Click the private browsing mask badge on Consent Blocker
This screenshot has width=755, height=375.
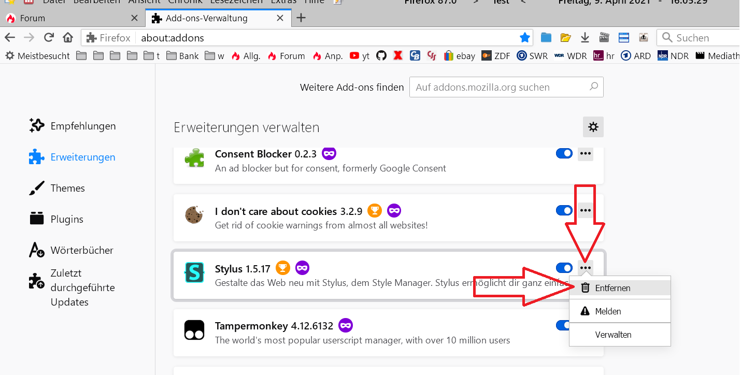(x=329, y=153)
